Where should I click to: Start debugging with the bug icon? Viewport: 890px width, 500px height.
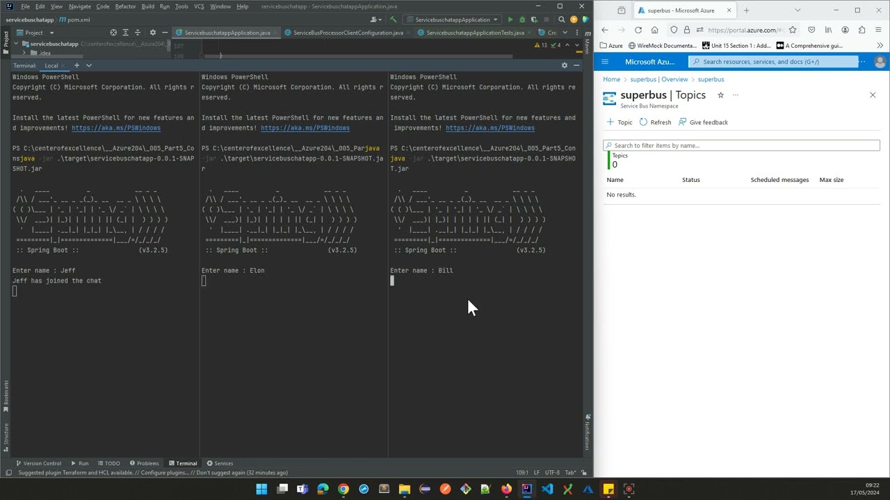coord(522,19)
